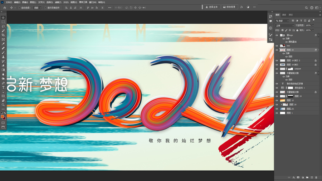Click the more options ellipsis in options bar
322x181 pixels.
click(x=110, y=8)
